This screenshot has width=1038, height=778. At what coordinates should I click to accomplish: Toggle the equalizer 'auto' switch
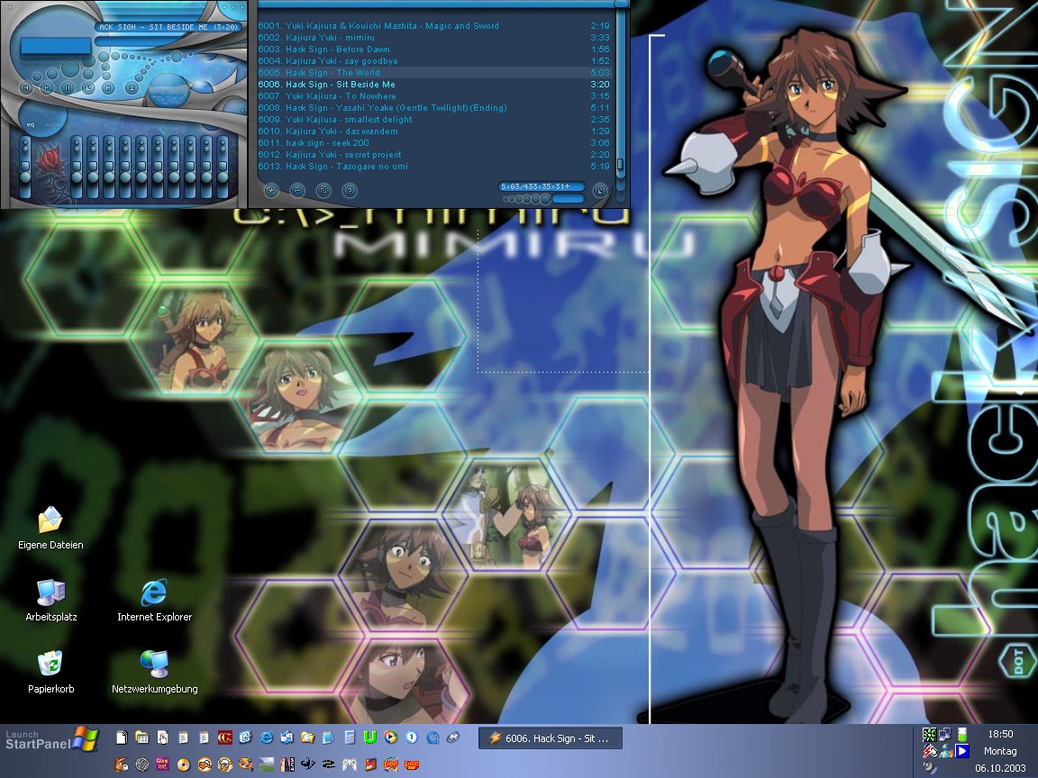(x=51, y=123)
